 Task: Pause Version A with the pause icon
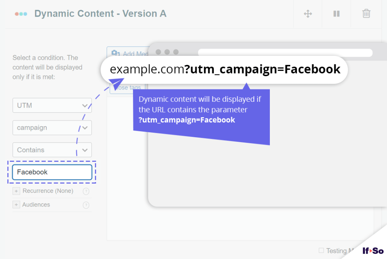coord(336,14)
